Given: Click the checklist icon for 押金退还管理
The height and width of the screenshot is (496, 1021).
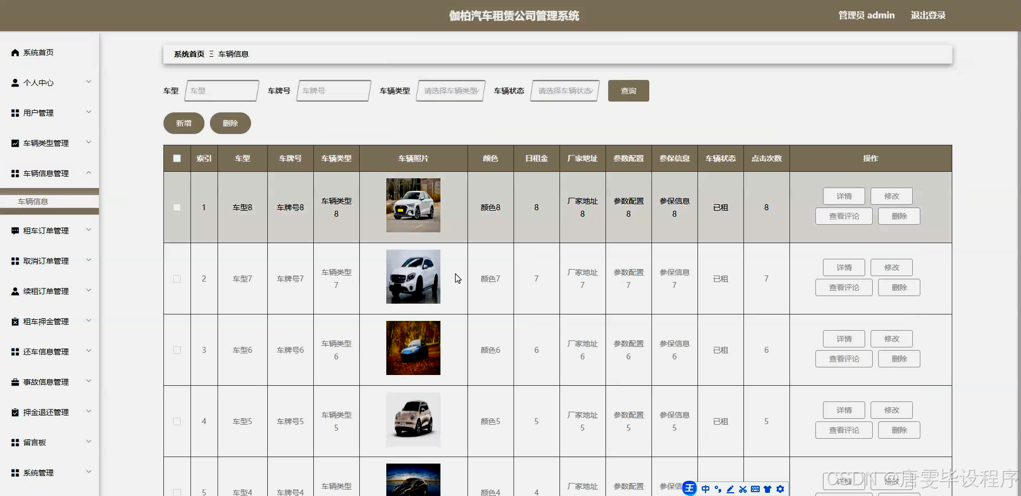Looking at the screenshot, I should [15, 412].
